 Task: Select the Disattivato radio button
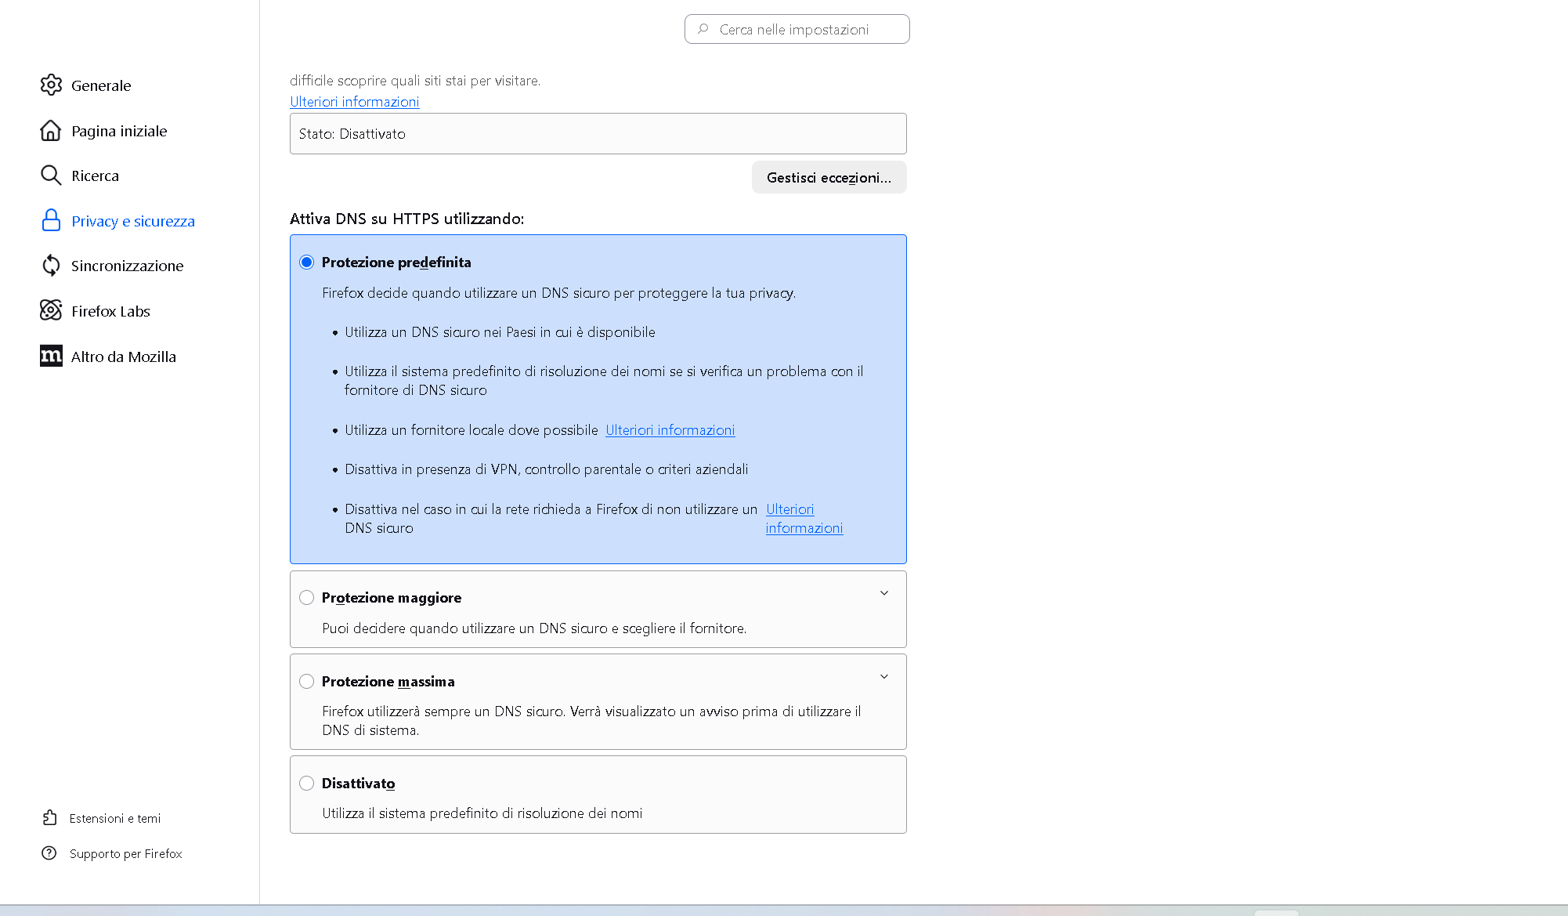tap(307, 784)
